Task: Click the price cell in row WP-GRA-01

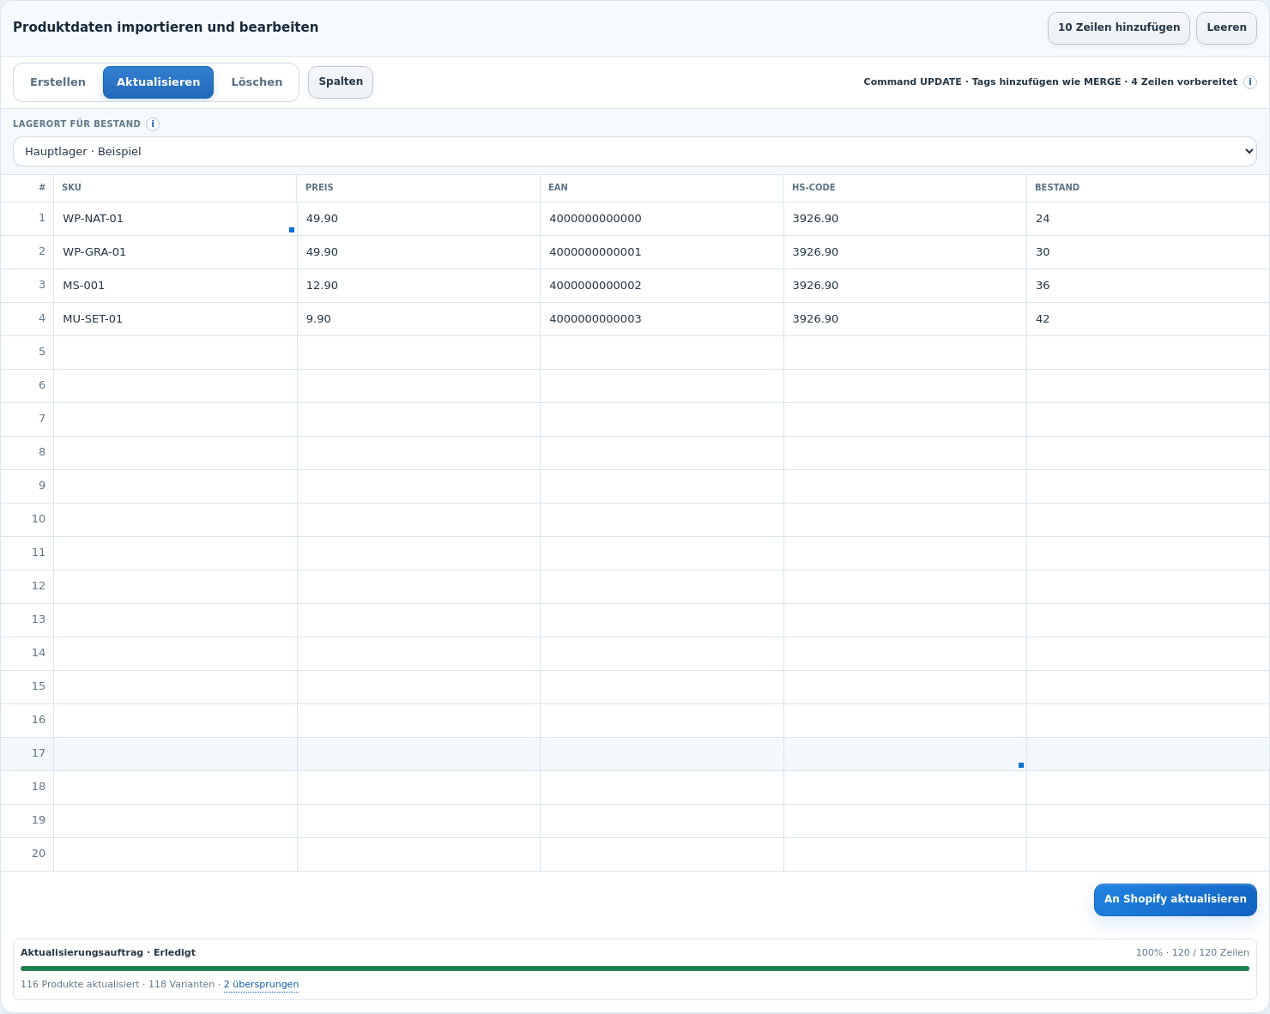Action: pyautogui.click(x=419, y=252)
